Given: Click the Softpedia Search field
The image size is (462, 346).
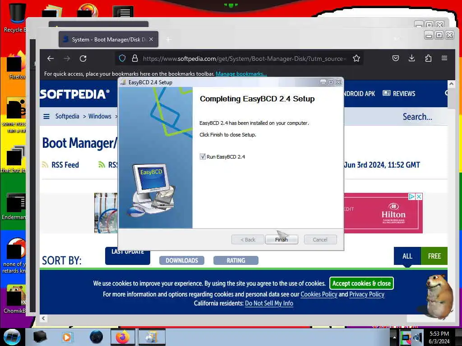Looking at the screenshot, I should tap(417, 117).
